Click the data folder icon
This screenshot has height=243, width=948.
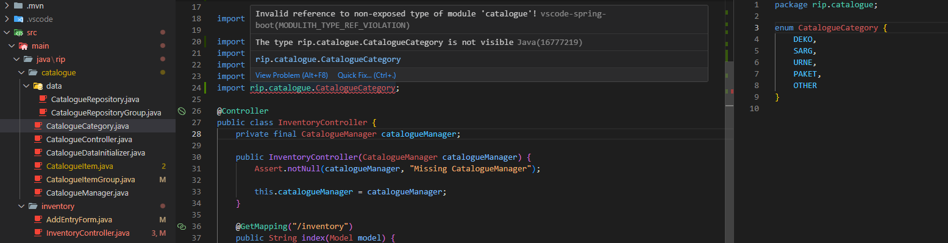[38, 86]
